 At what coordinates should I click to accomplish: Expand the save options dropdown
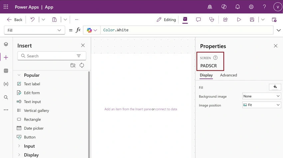(263, 20)
